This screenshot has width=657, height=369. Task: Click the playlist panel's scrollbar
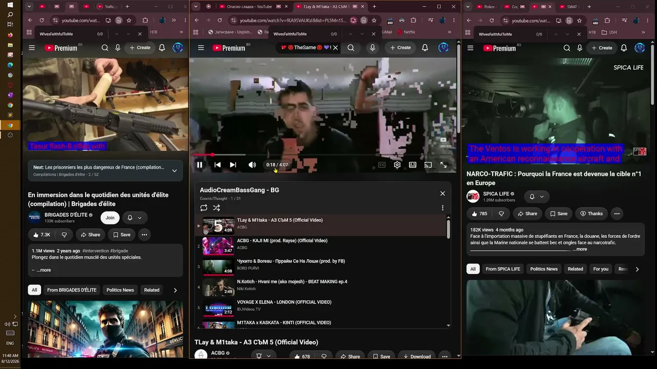click(x=448, y=229)
